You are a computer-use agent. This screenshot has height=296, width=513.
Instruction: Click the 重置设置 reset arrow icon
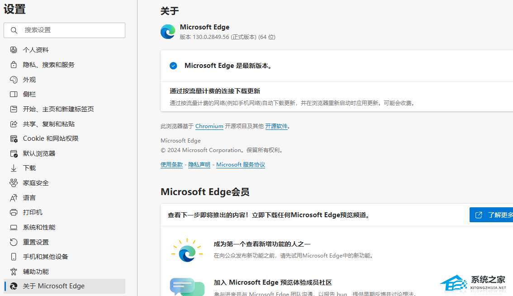[x=14, y=242]
